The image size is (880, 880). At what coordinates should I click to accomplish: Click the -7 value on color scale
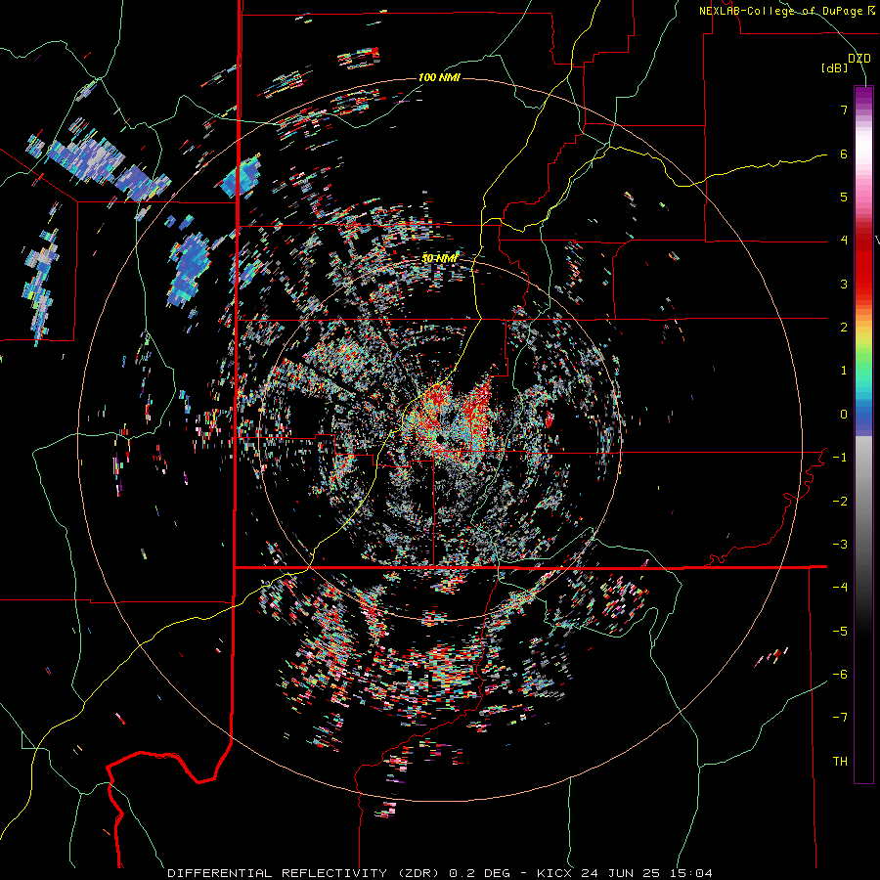coord(840,718)
